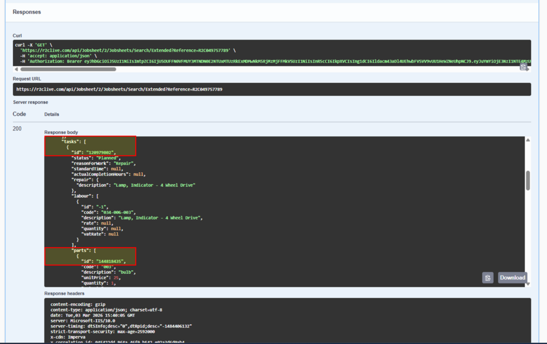Viewport: 547px width, 344px height.
Task: Select the Details column header
Action: (51, 114)
